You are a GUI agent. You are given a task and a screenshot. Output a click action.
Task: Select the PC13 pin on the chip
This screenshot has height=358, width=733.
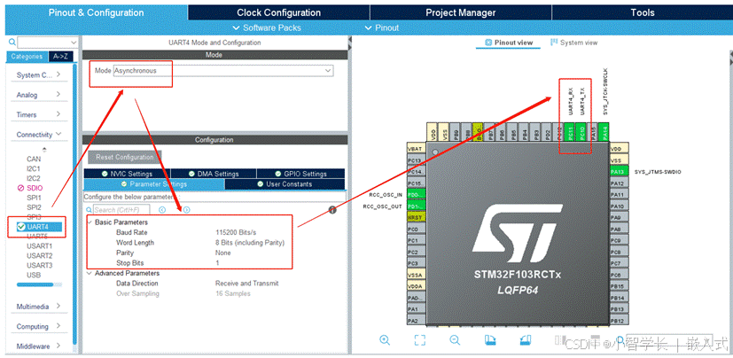417,160
